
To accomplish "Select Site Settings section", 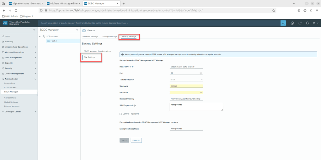I will click(x=89, y=57).
